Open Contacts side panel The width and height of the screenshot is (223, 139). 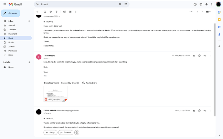click(219, 35)
